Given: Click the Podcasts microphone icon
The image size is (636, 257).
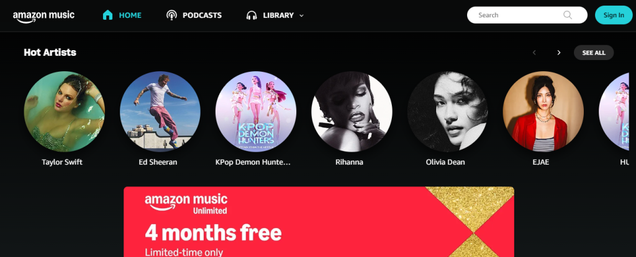Looking at the screenshot, I should [171, 15].
